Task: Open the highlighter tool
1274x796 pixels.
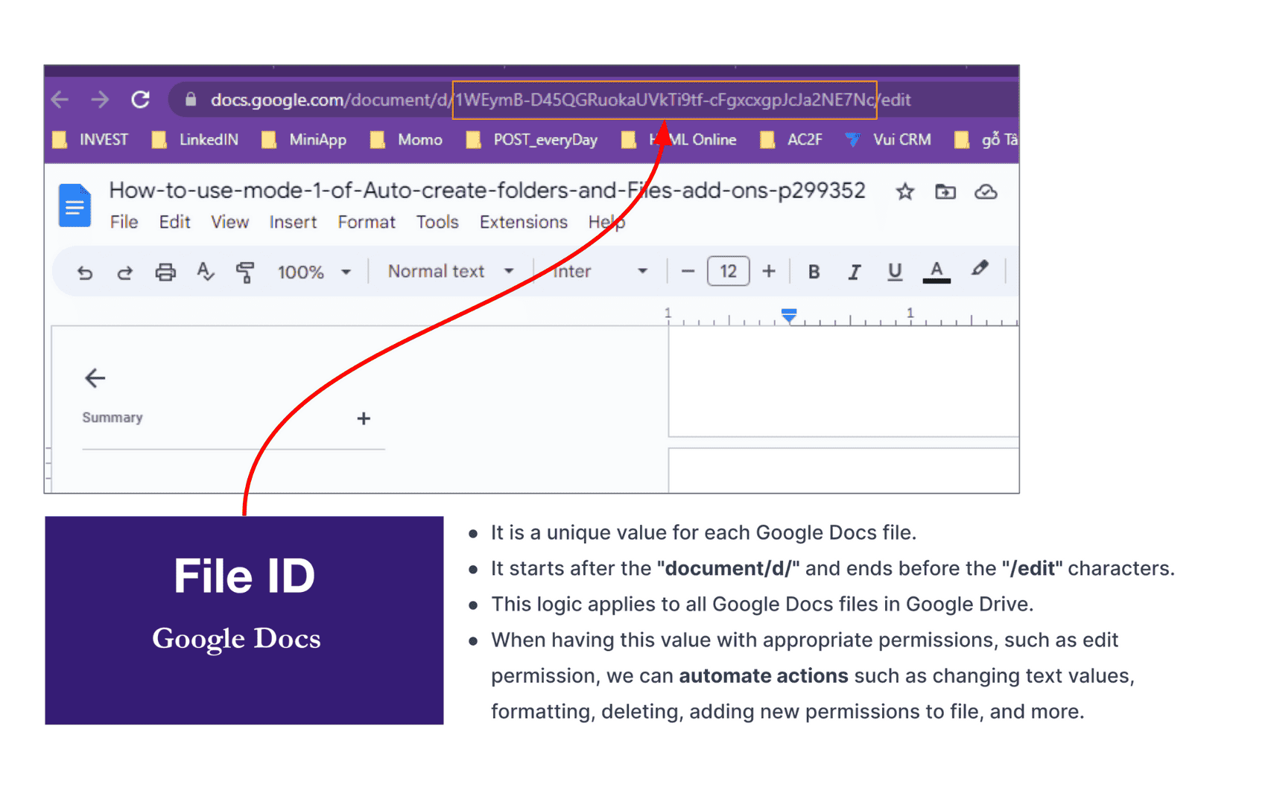Action: 980,270
